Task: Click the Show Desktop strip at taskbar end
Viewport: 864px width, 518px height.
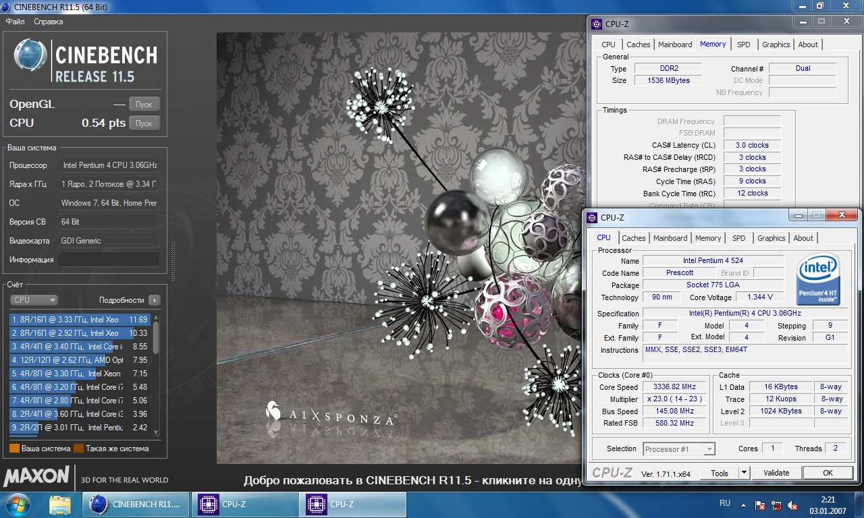Action: (859, 505)
